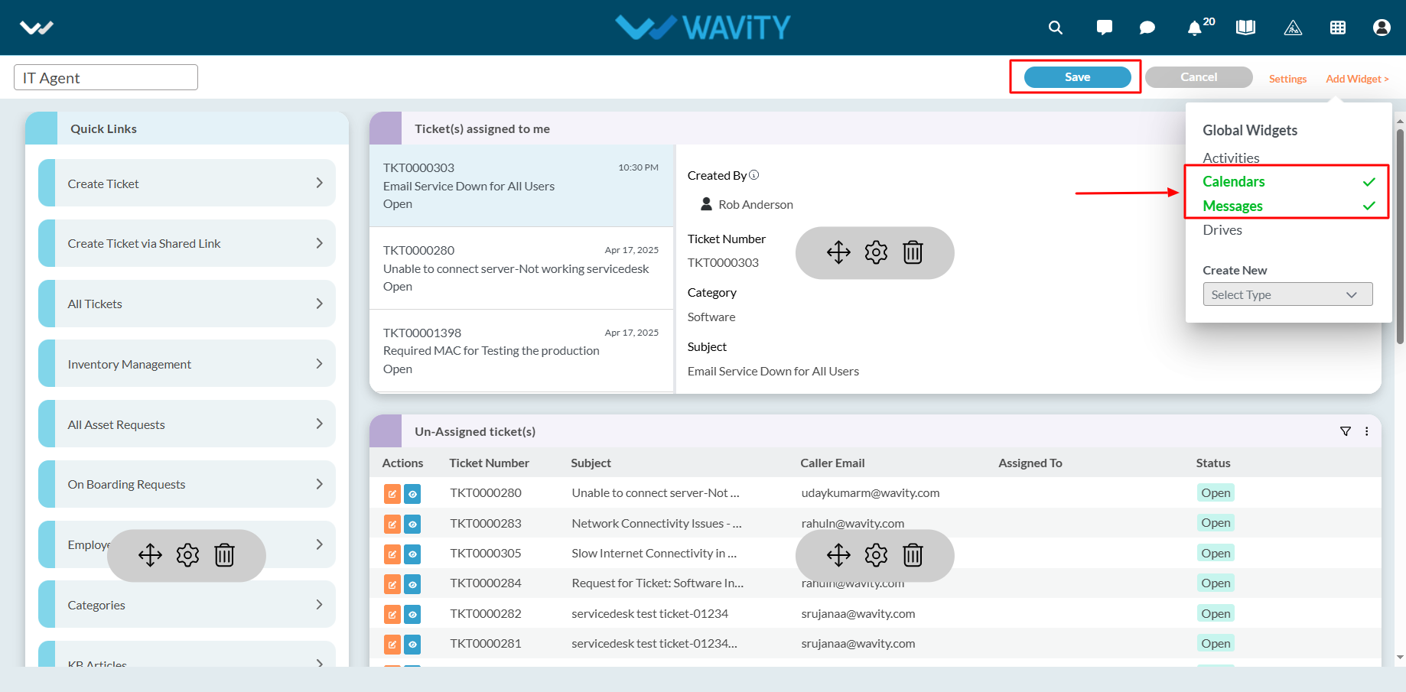
Task: Toggle Calendars global widget
Action: click(x=1287, y=181)
